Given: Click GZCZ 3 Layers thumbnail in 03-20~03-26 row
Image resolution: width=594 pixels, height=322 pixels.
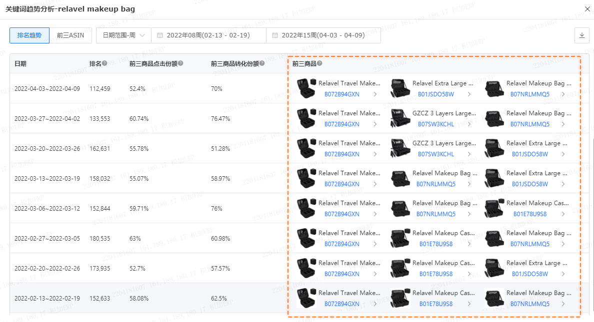Looking at the screenshot, I should (400, 148).
